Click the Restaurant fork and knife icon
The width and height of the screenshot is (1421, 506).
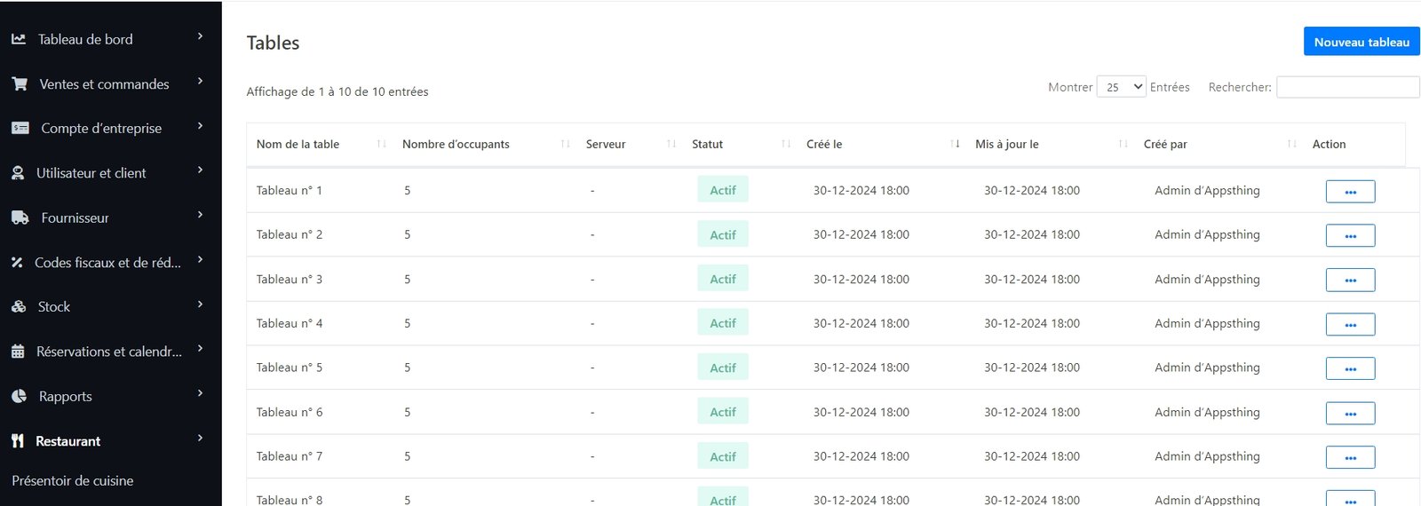tap(18, 441)
